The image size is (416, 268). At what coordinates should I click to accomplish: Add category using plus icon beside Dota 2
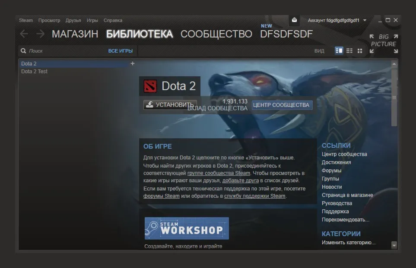(132, 63)
